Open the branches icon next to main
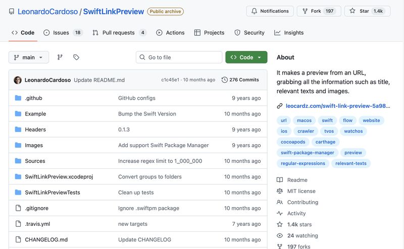This screenshot has width=404, height=249. click(x=60, y=57)
